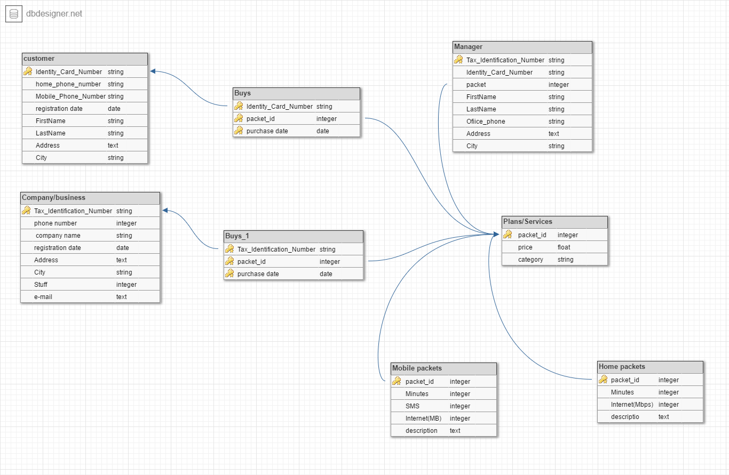Click key icon beside customer Identity_Card_Number

point(28,71)
